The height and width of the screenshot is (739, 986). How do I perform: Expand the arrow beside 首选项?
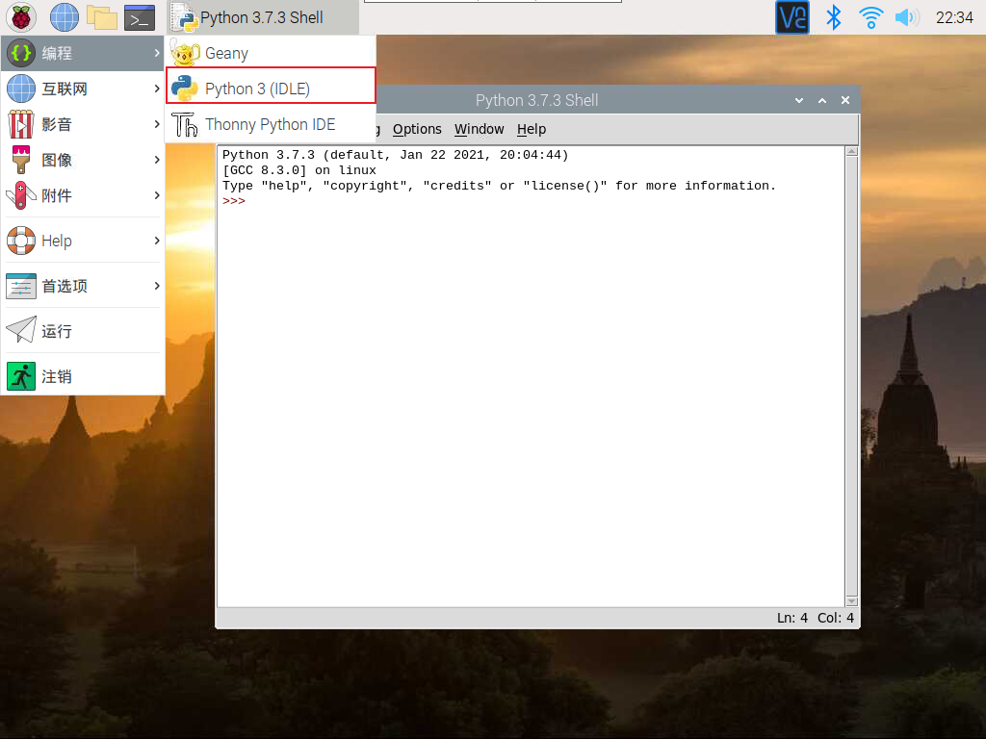[x=157, y=286]
